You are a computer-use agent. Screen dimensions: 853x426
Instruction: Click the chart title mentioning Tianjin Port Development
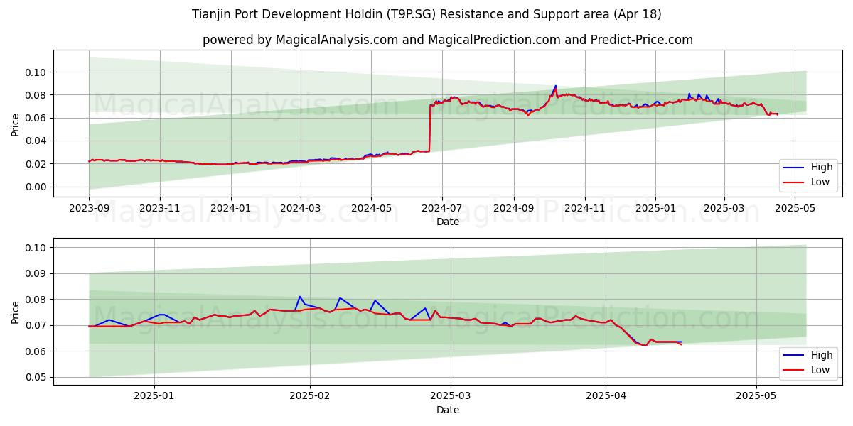[x=426, y=14]
